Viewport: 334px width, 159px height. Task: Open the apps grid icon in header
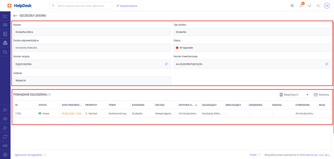(x=292, y=6)
